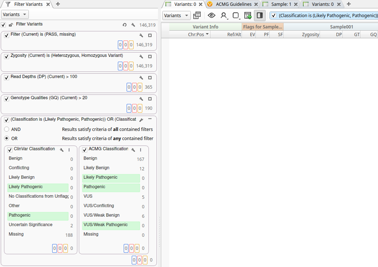Select Uncertain Significance in ClinVar list
Image resolution: width=378 pixels, height=267 pixels.
31,225
